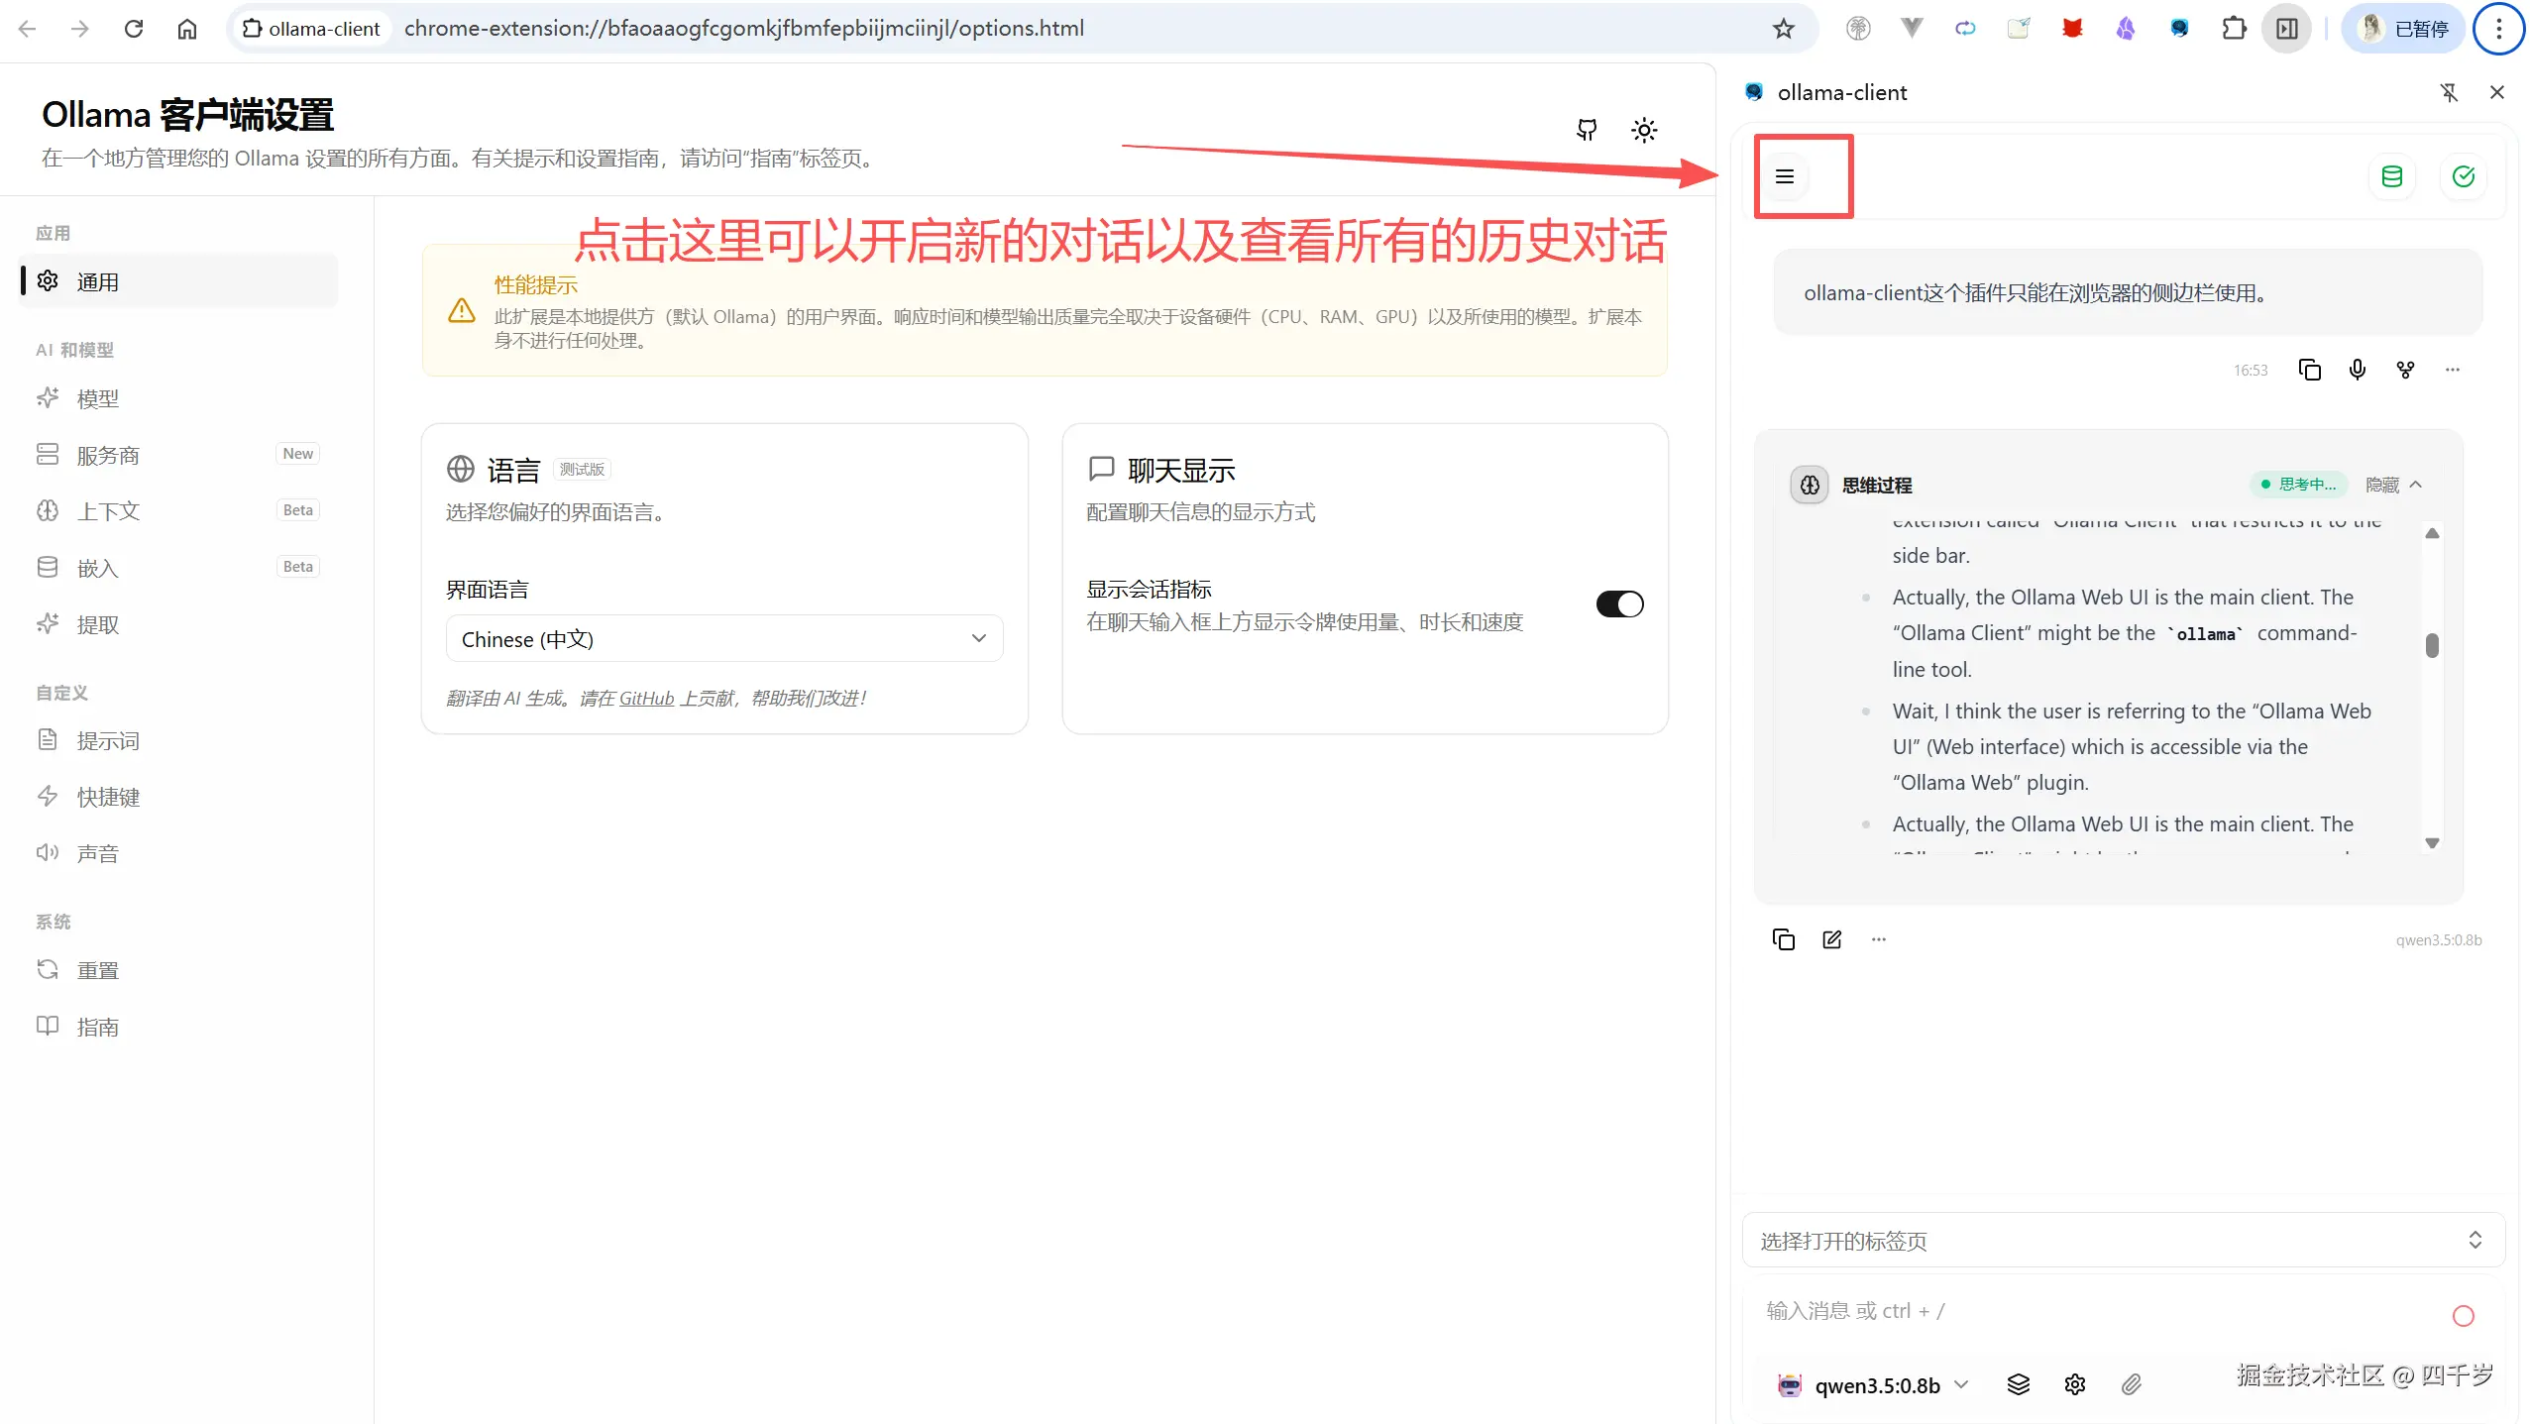Edit the message with the pencil icon
This screenshot has height=1424, width=2530.
[x=1831, y=938]
